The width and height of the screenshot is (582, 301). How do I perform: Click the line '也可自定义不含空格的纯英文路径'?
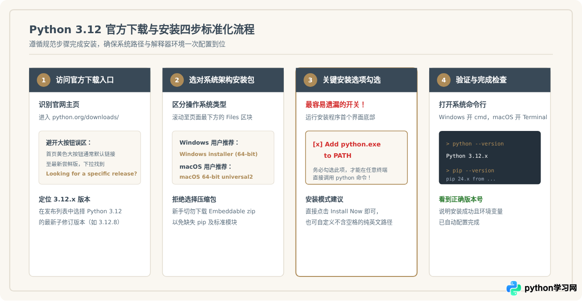(349, 222)
